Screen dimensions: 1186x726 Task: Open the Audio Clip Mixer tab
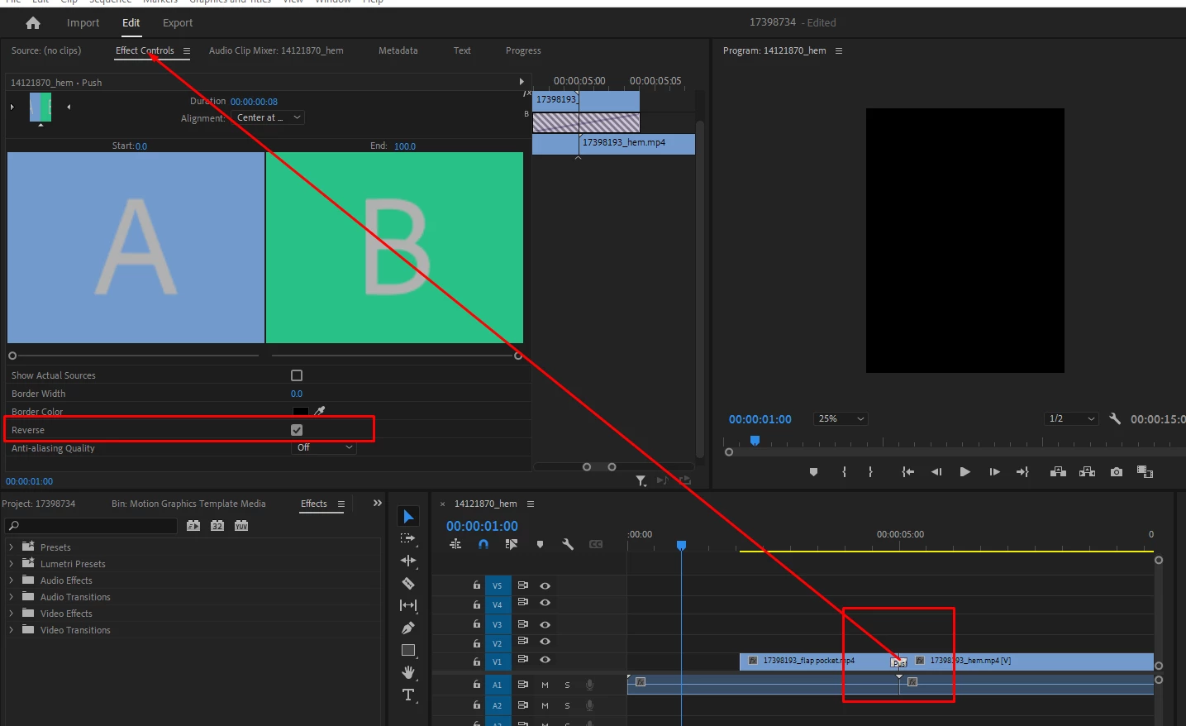click(276, 50)
